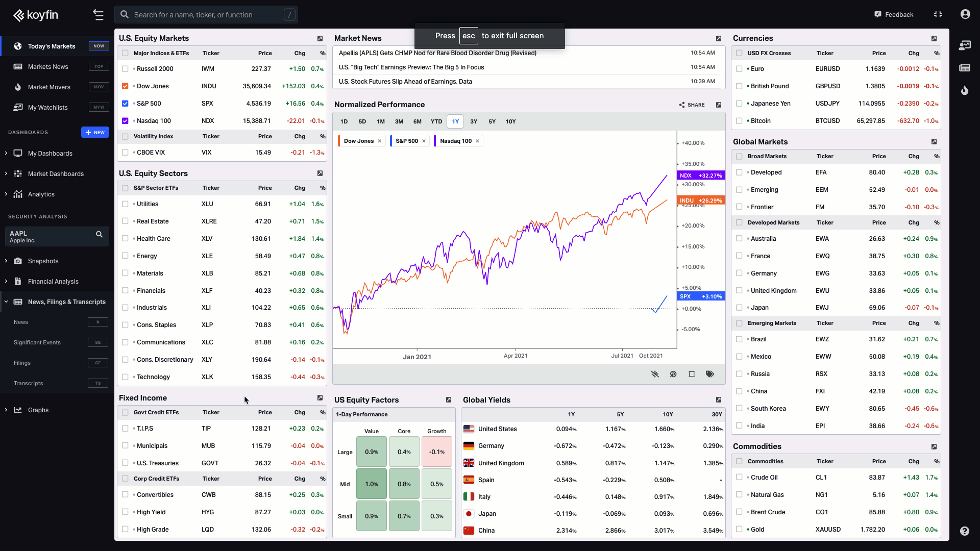Open the user account icon
This screenshot has width=980, height=551.
pyautogui.click(x=965, y=14)
